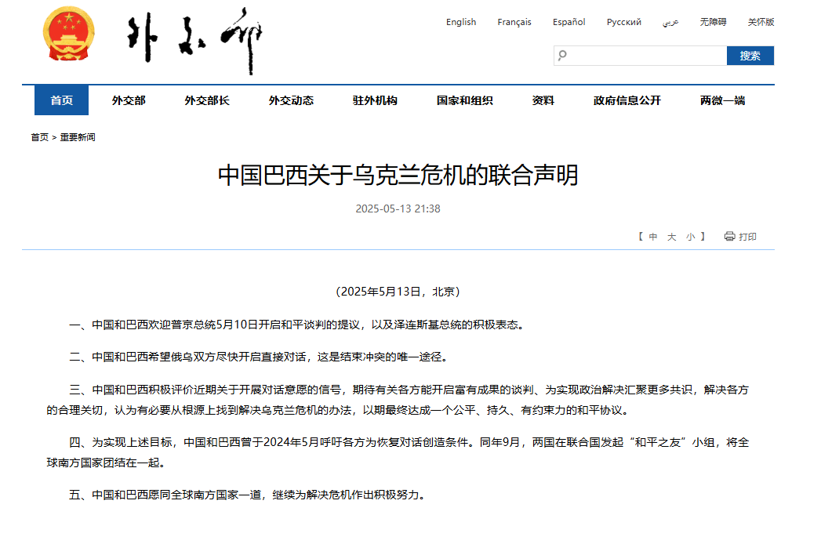Click the magnifier icon in search box
The image size is (821, 555).
(x=562, y=56)
